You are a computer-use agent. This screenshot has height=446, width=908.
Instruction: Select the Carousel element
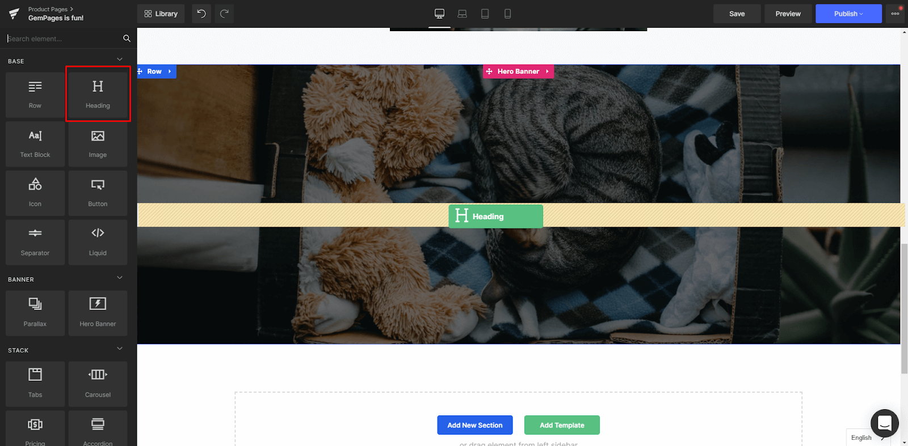point(98,384)
